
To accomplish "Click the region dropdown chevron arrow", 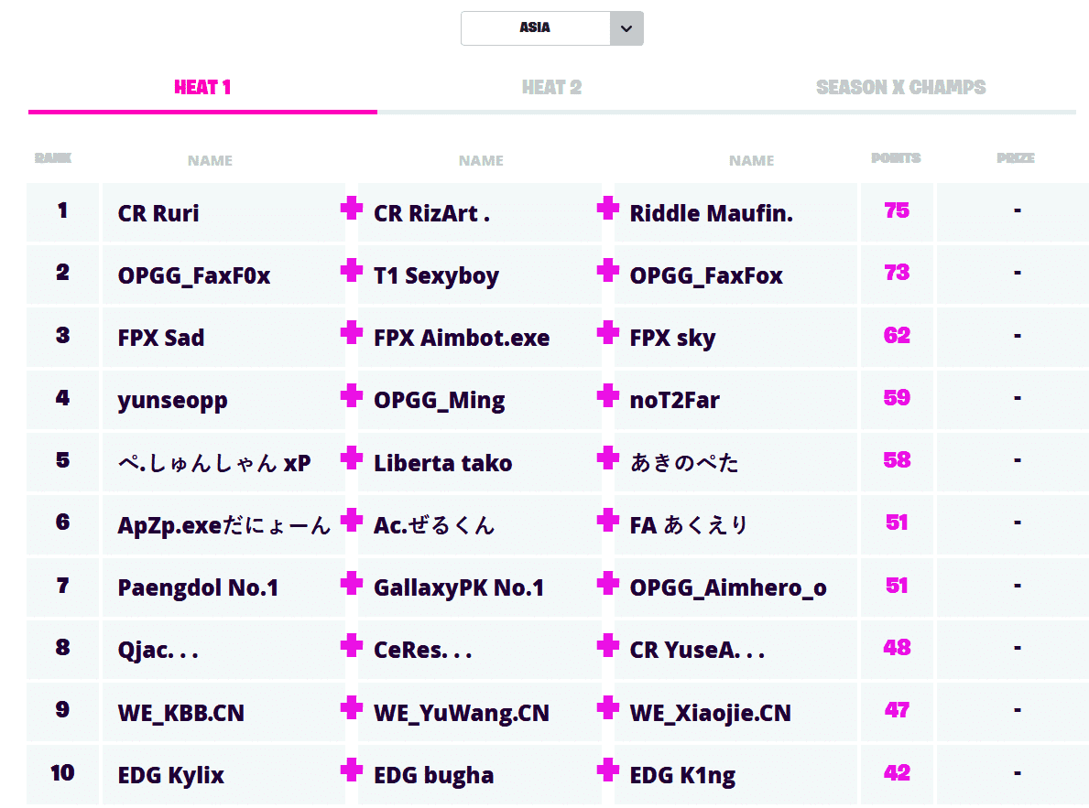I will tap(626, 28).
